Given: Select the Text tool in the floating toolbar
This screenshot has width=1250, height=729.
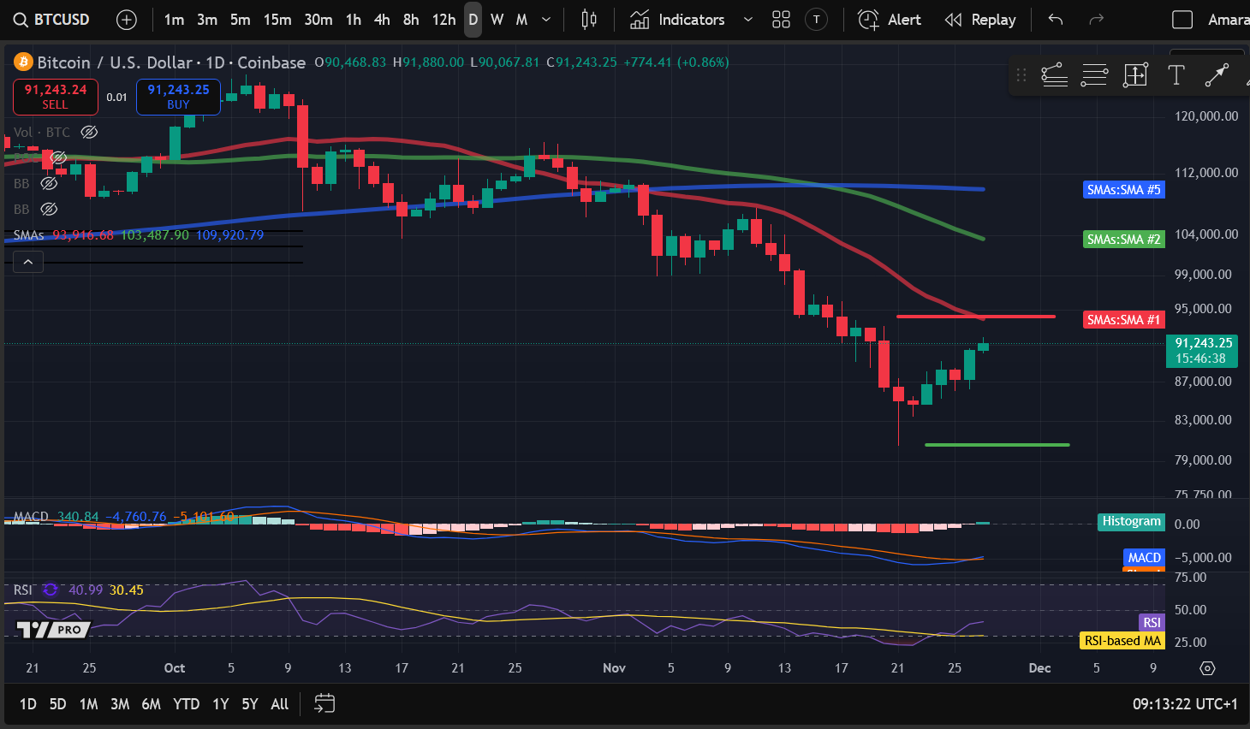Looking at the screenshot, I should 1176,75.
